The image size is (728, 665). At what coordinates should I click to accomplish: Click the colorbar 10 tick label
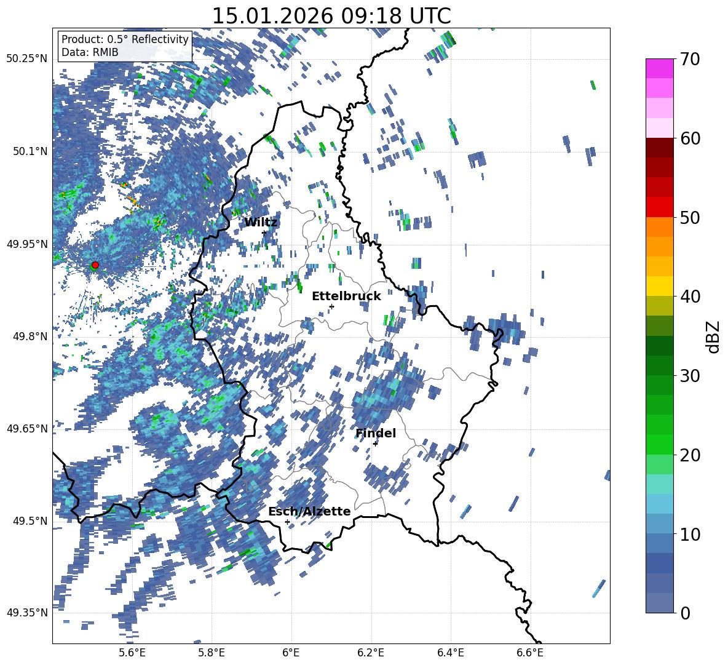pos(690,534)
